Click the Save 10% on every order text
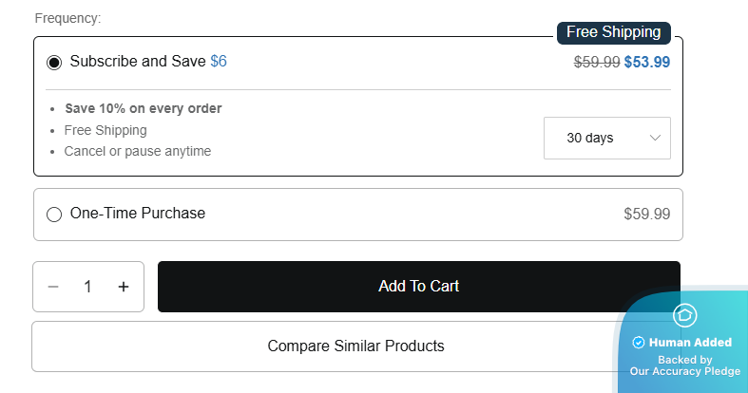748x393 pixels. click(x=143, y=108)
